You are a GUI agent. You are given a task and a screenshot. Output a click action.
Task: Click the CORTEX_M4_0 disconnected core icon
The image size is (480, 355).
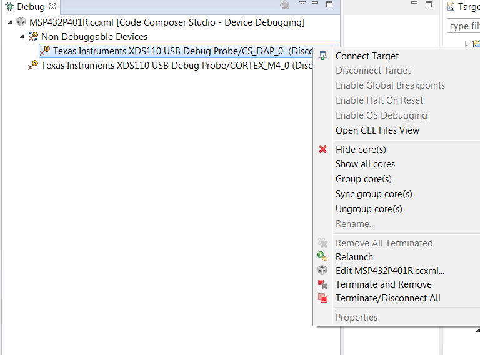tap(33, 65)
